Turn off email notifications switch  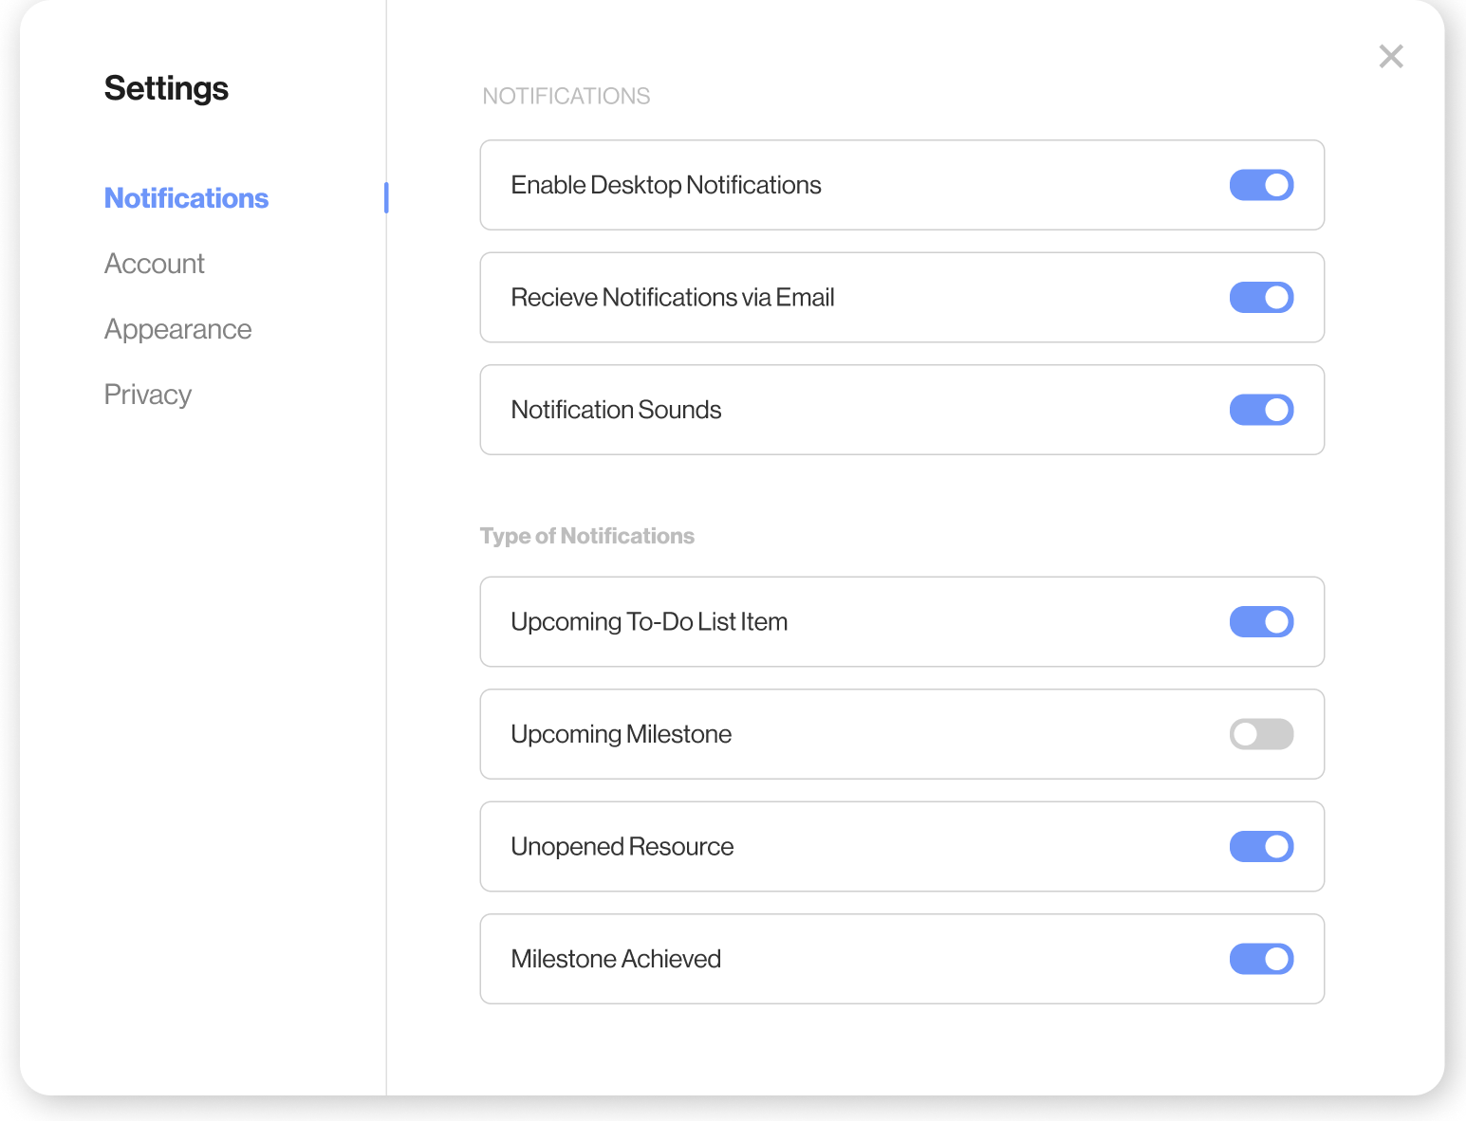[x=1261, y=298]
